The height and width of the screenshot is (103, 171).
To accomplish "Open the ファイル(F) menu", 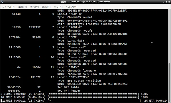I will pyautogui.click(x=9, y=7).
